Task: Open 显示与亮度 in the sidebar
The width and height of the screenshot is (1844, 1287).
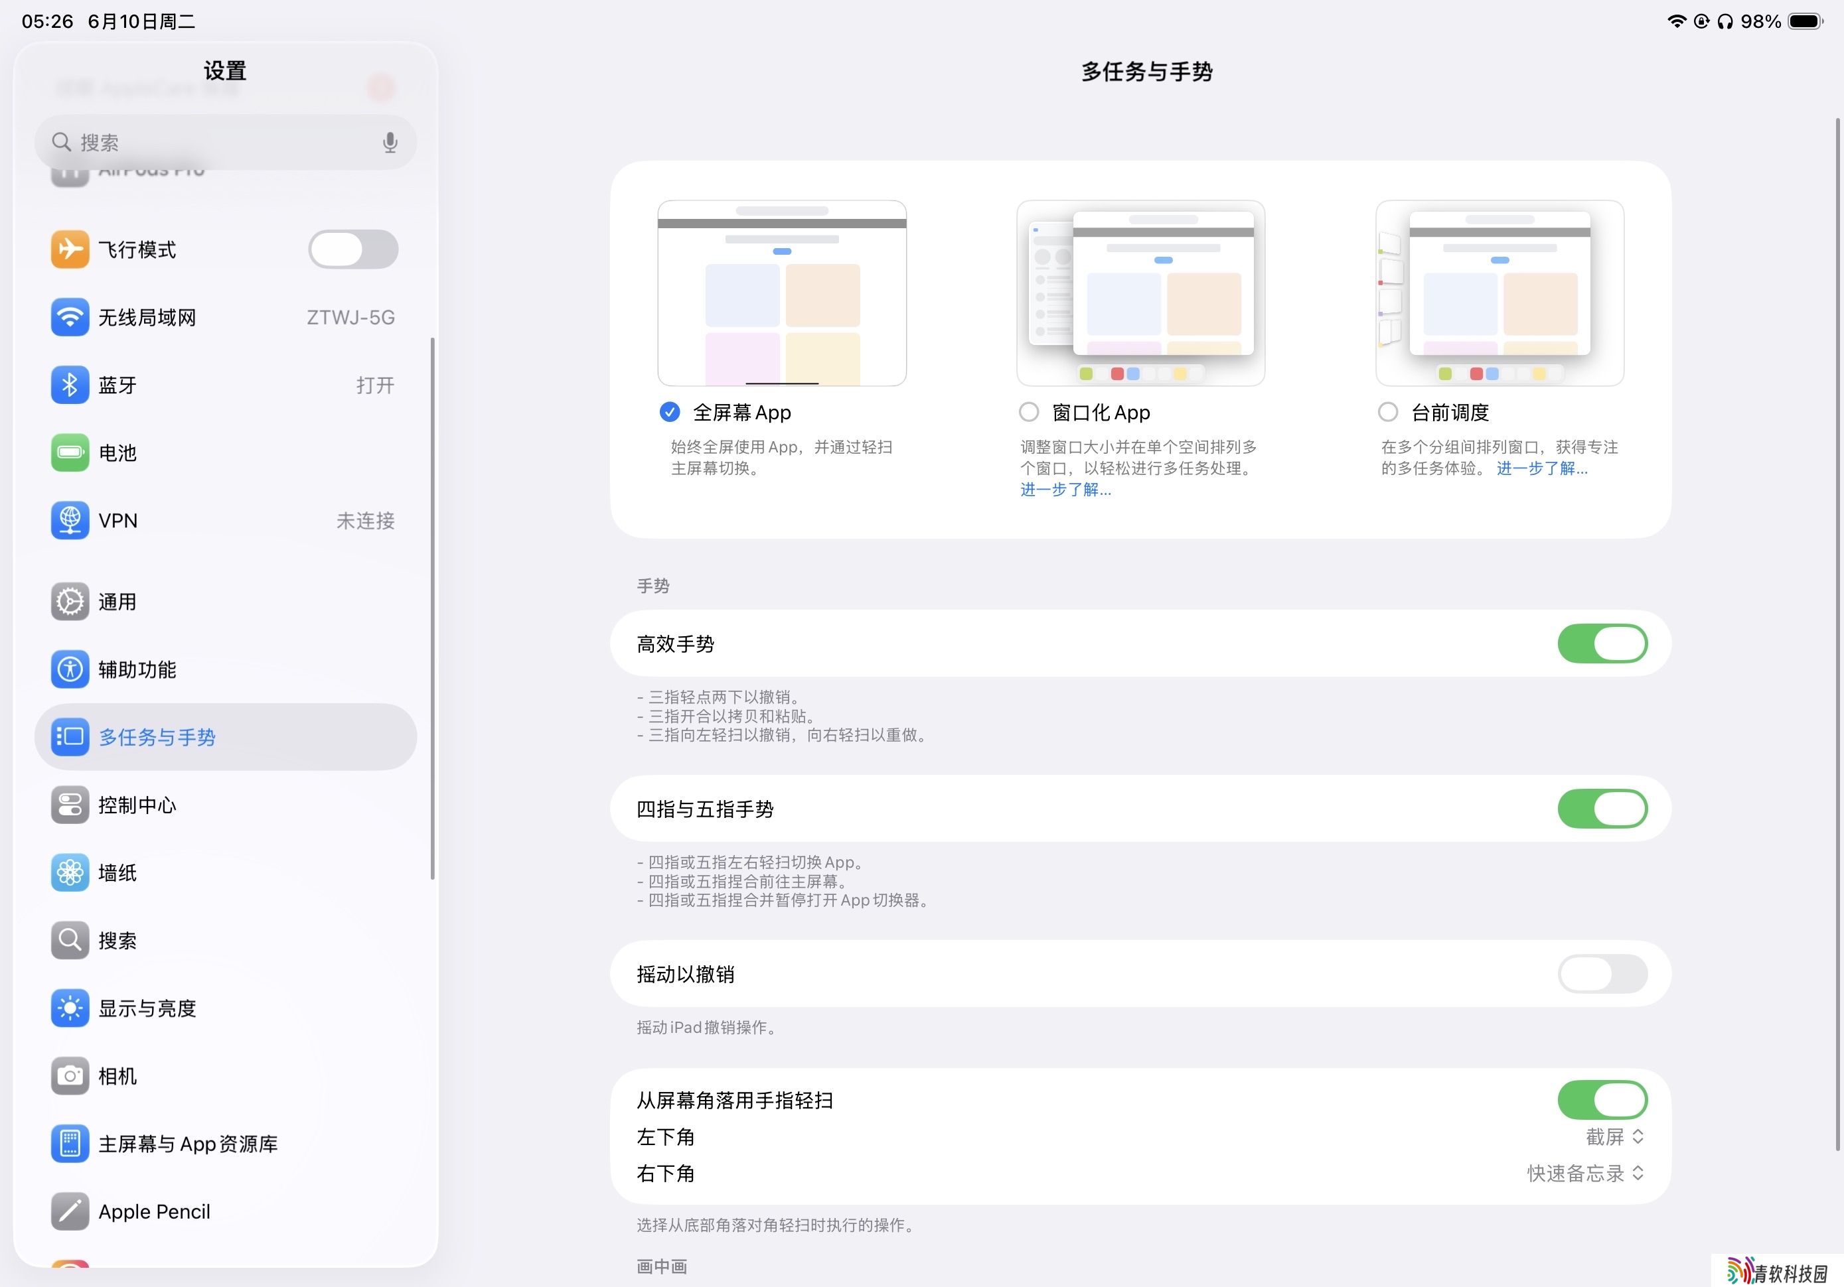Action: tap(147, 1008)
